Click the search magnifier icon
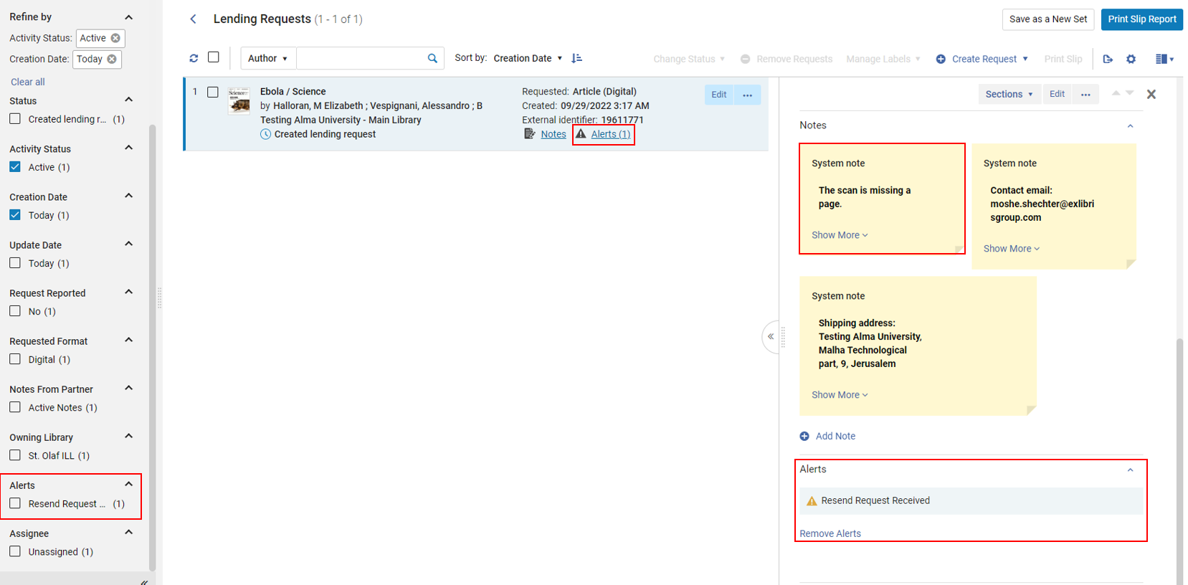The width and height of the screenshot is (1188, 585). tap(432, 58)
